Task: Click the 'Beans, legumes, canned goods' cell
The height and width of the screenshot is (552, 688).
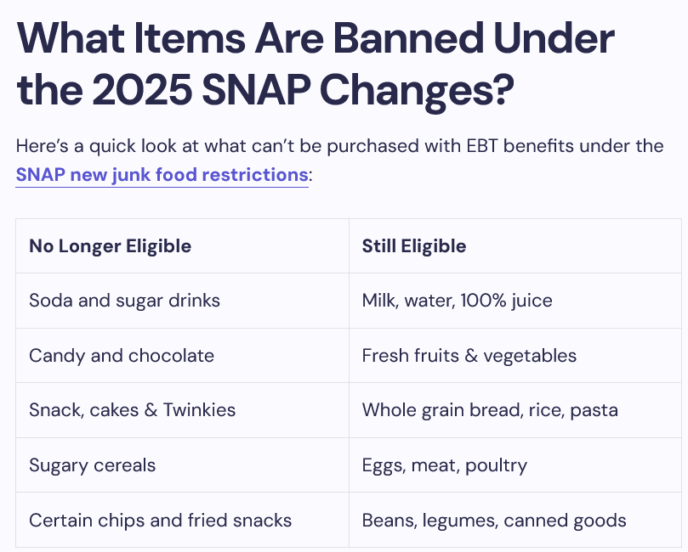Action: [494, 520]
